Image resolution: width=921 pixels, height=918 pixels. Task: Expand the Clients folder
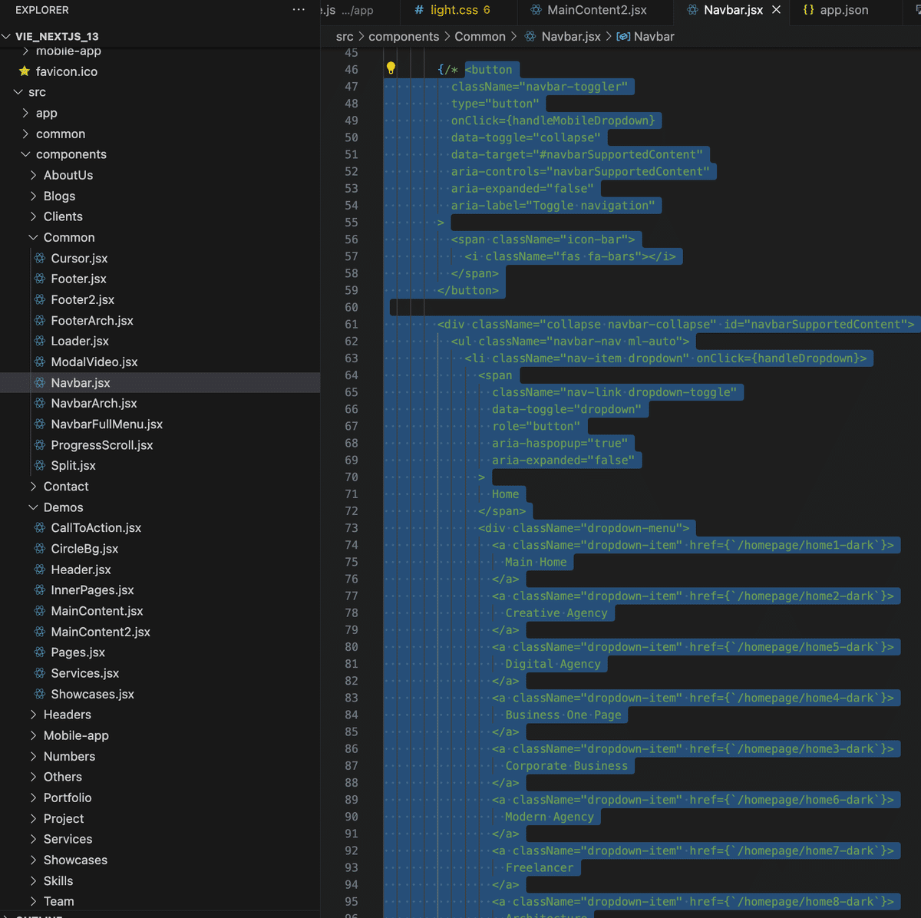click(33, 216)
